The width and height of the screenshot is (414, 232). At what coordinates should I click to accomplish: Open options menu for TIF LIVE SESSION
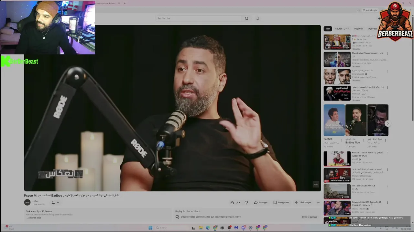[387, 186]
